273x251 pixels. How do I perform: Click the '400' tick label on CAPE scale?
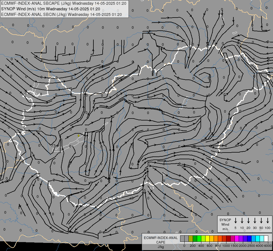click(x=201, y=246)
